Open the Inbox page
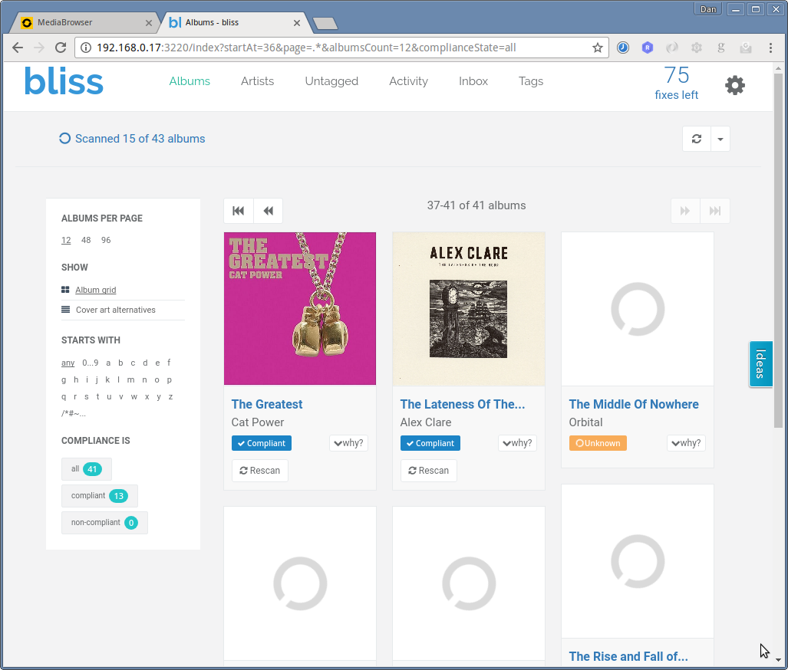This screenshot has height=670, width=788. tap(473, 80)
